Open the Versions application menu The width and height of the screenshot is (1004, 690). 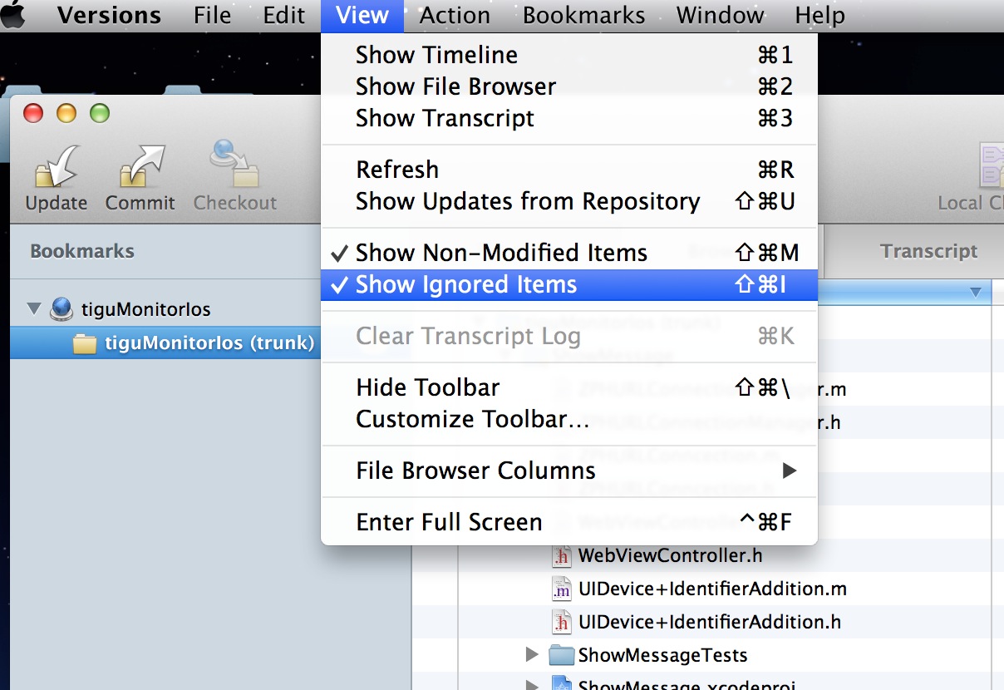point(109,15)
